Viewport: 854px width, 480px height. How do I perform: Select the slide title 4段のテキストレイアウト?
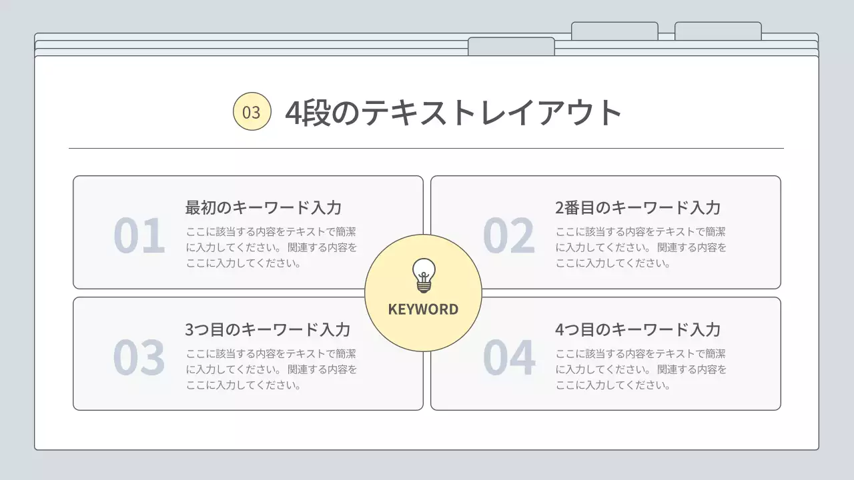click(452, 112)
